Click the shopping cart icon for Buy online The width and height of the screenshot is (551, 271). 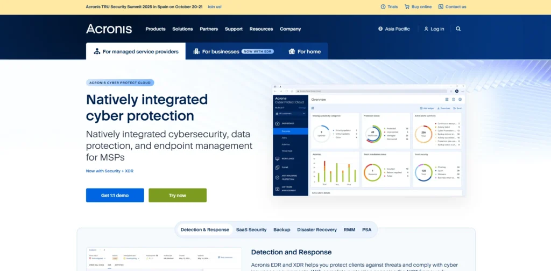407,6
